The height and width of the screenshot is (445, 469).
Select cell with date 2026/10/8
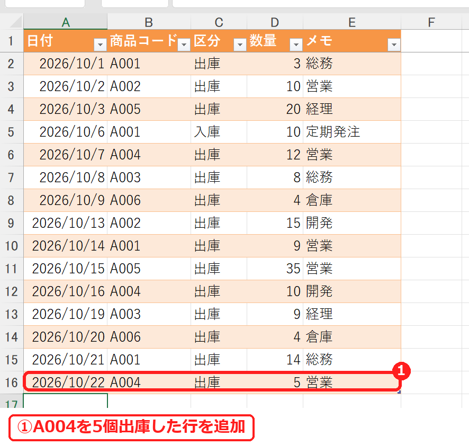click(x=65, y=177)
